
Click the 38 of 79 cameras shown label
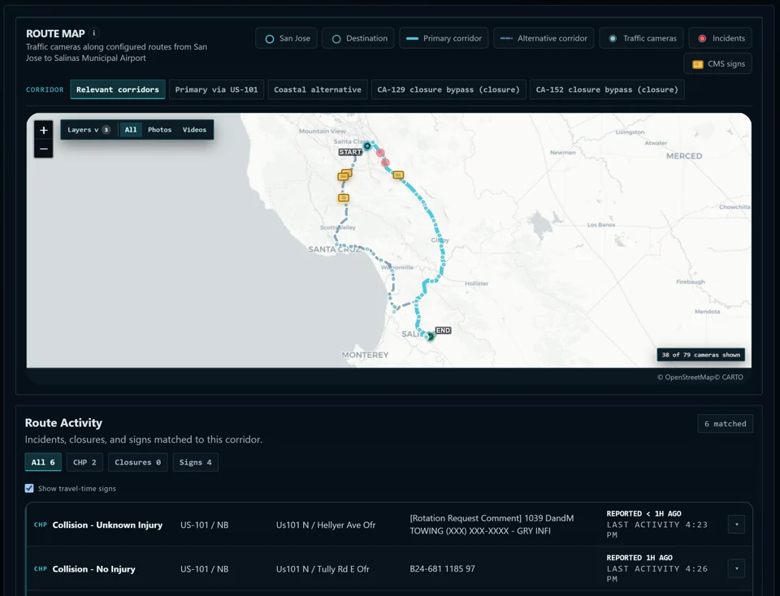pos(701,354)
